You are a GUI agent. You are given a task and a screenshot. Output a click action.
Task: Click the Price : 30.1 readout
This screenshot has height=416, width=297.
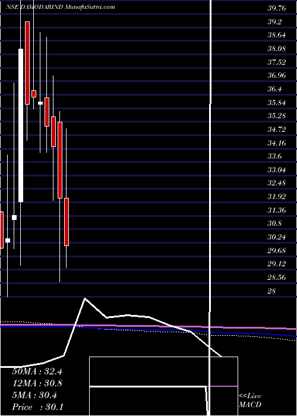pos(37,407)
